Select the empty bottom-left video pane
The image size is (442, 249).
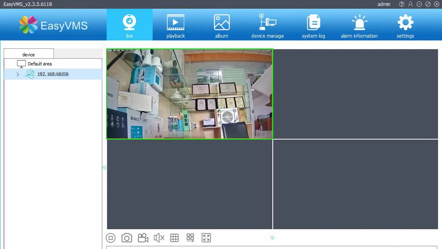pos(190,184)
